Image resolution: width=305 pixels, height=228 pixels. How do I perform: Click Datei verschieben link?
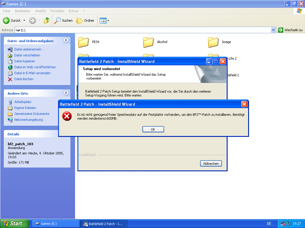pyautogui.click(x=27, y=55)
